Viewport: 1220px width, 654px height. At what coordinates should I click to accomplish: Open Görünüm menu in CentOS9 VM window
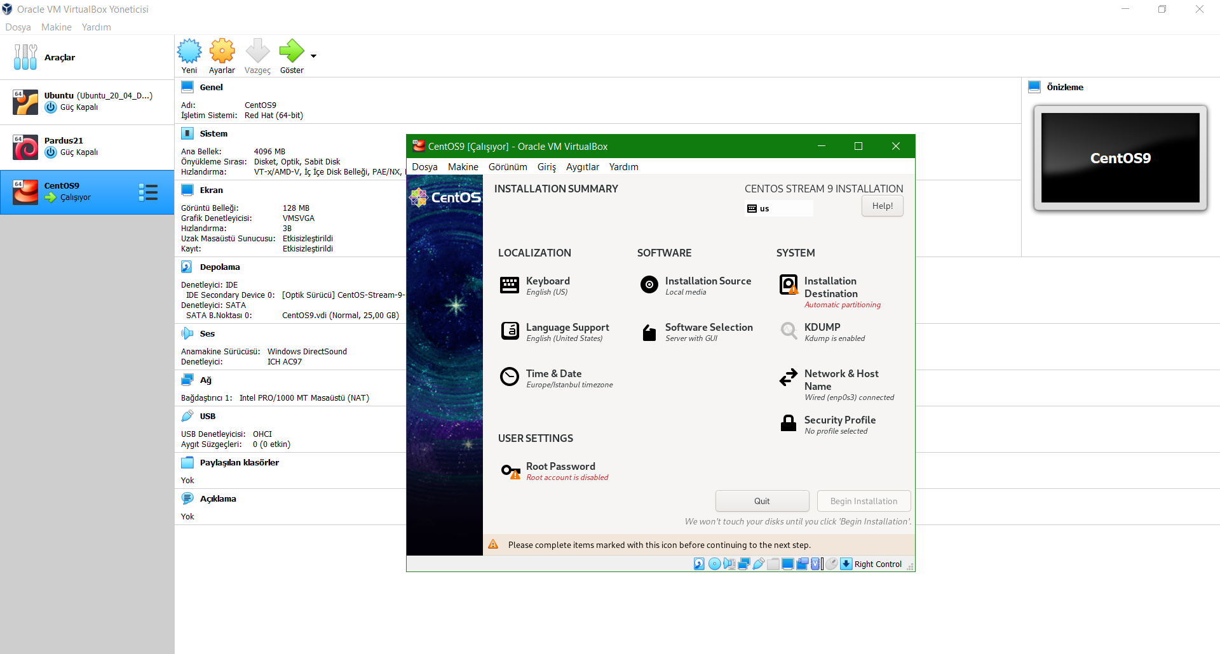pos(508,167)
